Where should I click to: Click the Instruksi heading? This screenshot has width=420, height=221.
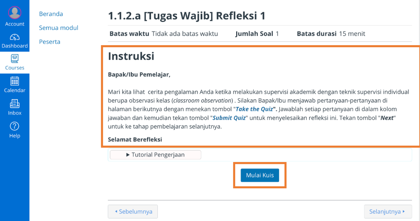[x=131, y=56]
